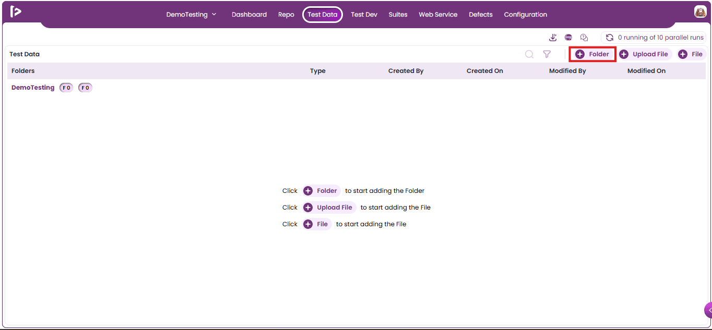Click the round striped icon beside help
This screenshot has height=330, width=712.
tap(568, 38)
